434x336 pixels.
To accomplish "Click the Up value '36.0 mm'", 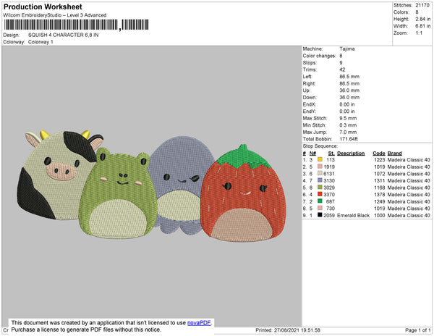I will click(x=349, y=91).
